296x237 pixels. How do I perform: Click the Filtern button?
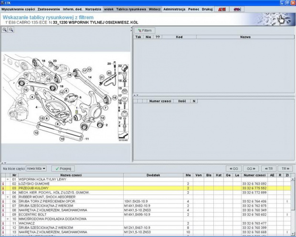point(145,31)
